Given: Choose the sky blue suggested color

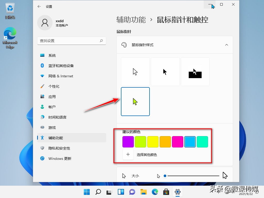Looking at the screenshot, I should (x=190, y=142).
